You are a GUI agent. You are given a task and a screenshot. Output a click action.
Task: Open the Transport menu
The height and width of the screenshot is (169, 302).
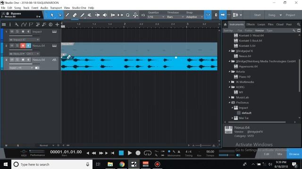pos(56,8)
